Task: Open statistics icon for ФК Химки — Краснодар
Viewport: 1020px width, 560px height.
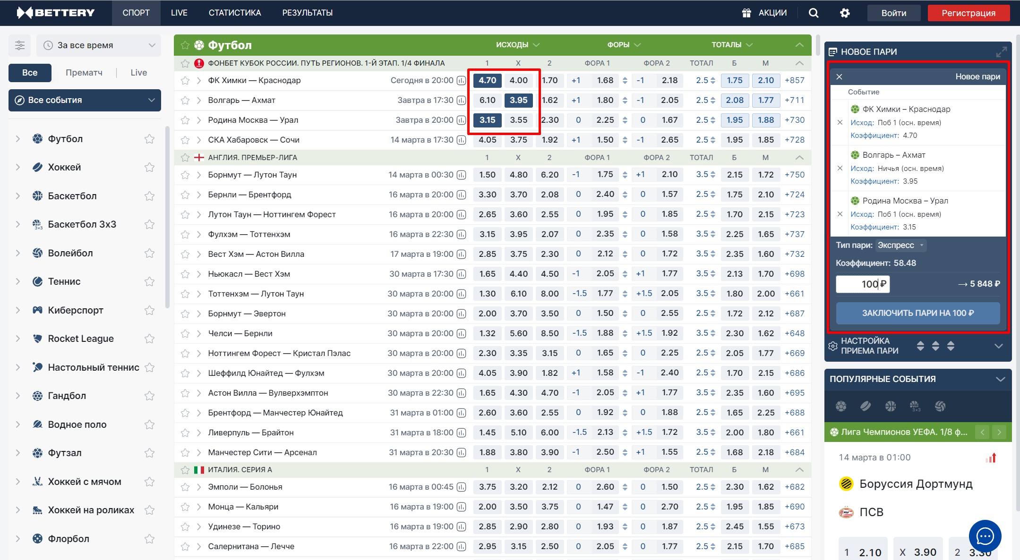Action: pyautogui.click(x=461, y=81)
